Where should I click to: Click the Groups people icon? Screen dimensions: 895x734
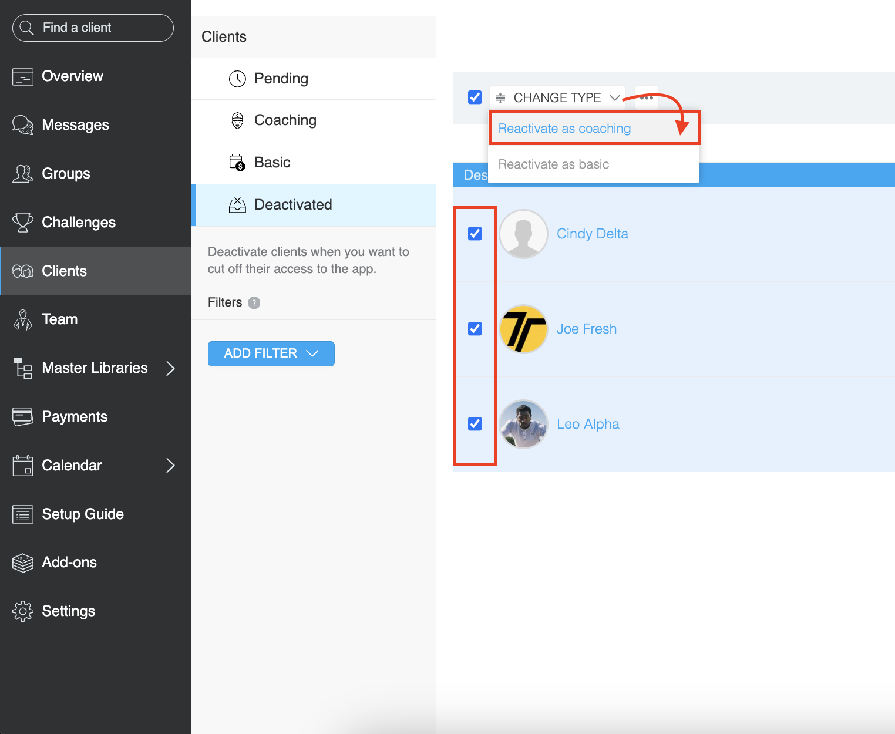coord(23,174)
